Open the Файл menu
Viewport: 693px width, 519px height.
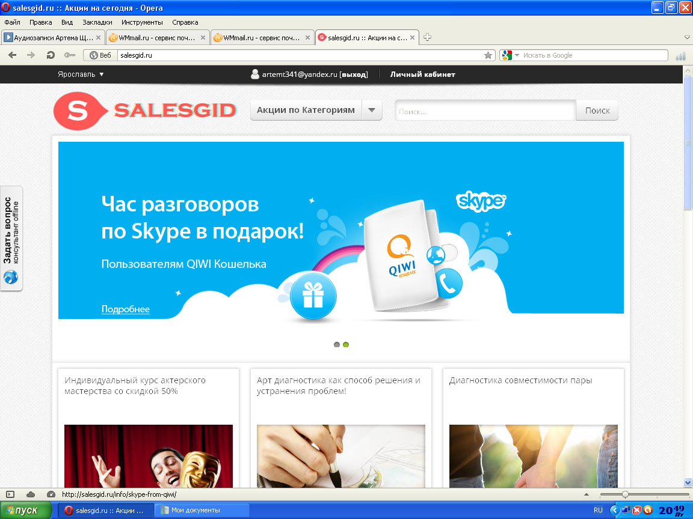(x=13, y=22)
